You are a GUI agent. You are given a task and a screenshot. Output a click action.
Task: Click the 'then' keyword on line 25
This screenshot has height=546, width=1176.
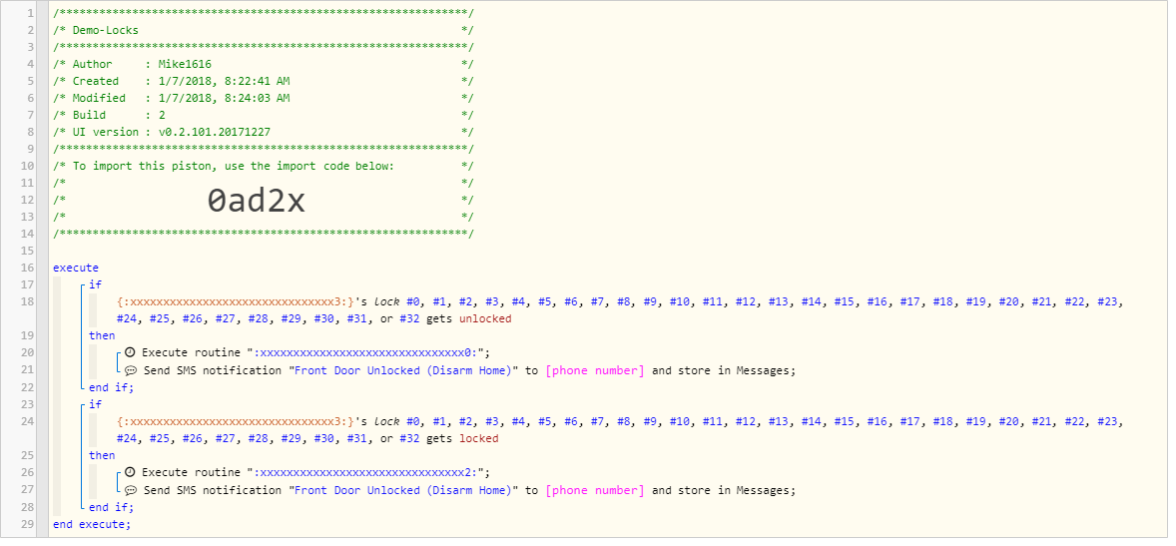[102, 456]
